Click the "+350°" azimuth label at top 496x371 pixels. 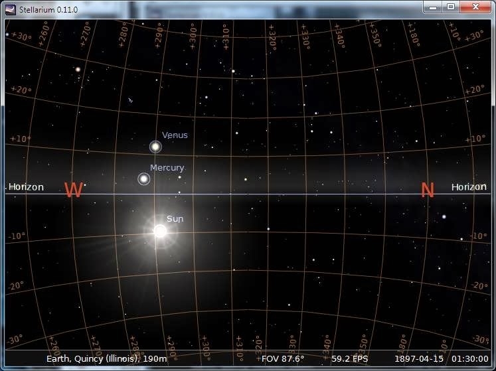pos(374,36)
